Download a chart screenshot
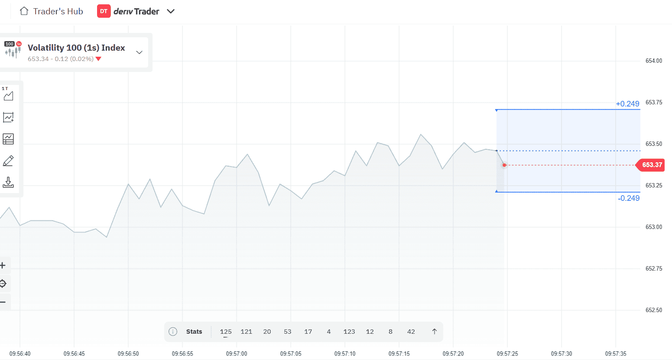The width and height of the screenshot is (672, 361). click(x=8, y=182)
